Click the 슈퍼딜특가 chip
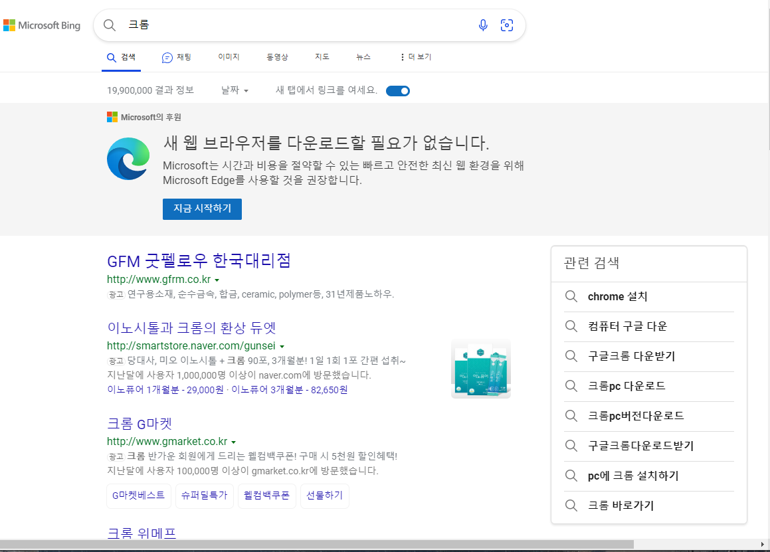 [x=204, y=496]
